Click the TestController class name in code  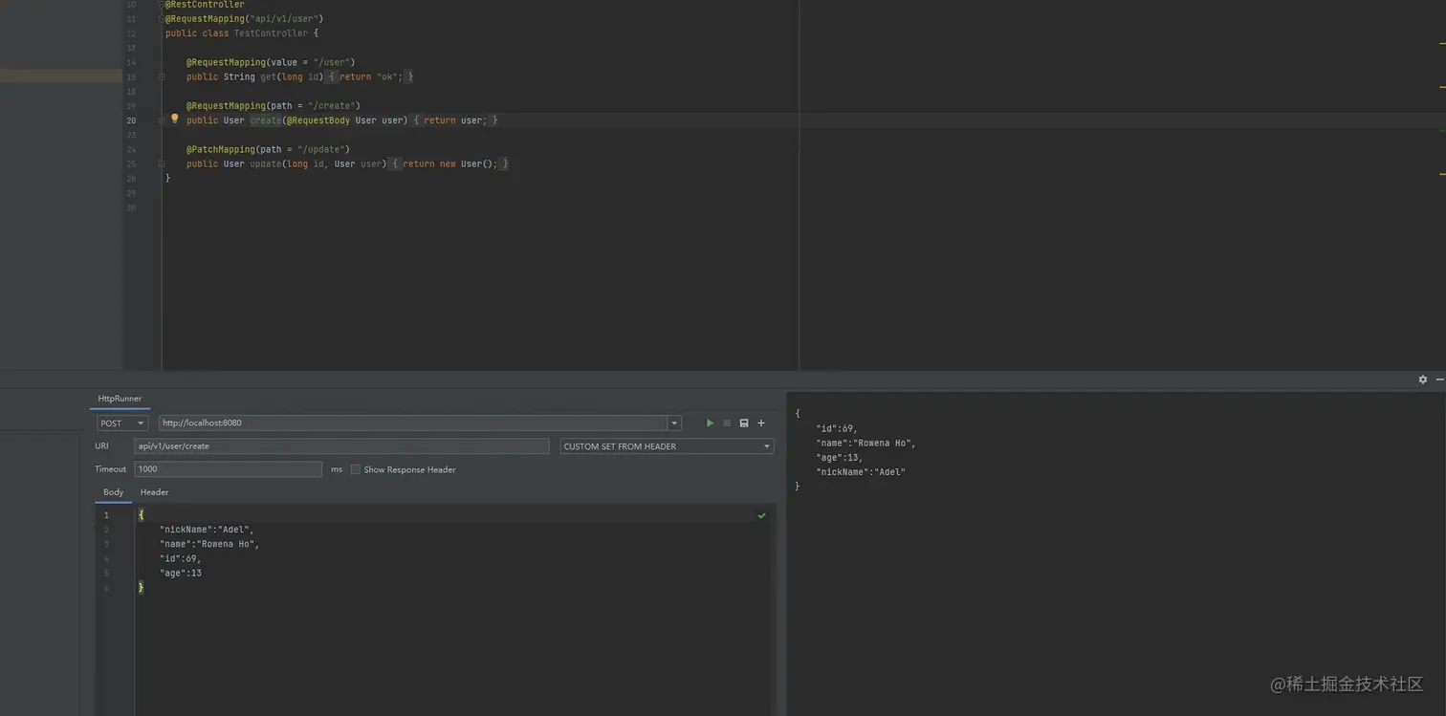coord(271,33)
